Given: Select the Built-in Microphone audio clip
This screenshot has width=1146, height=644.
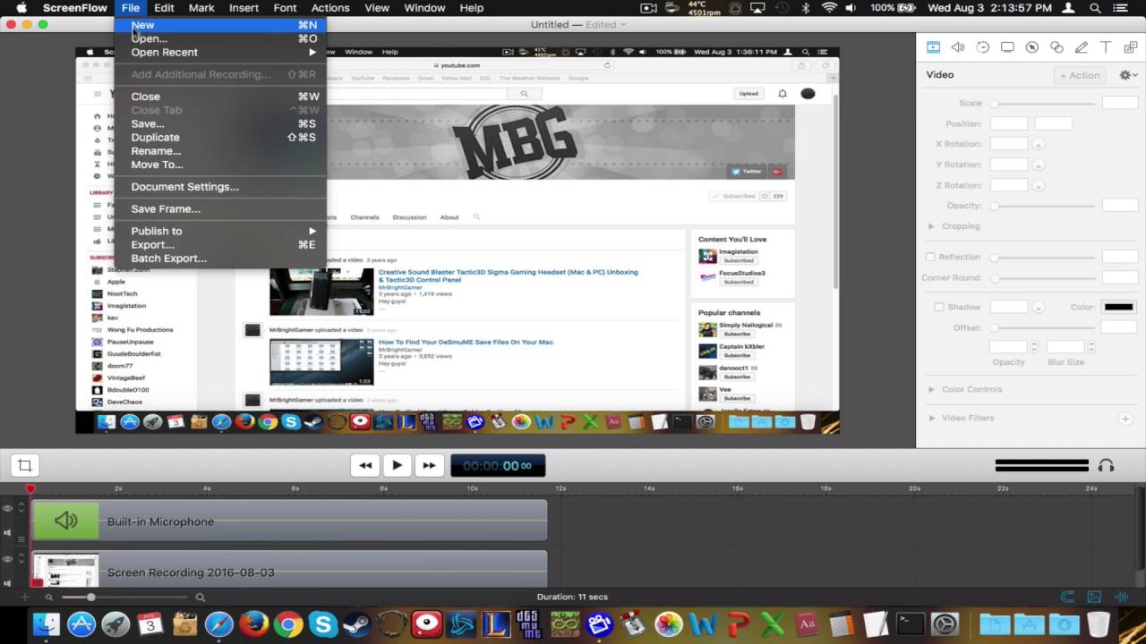Looking at the screenshot, I should (289, 521).
